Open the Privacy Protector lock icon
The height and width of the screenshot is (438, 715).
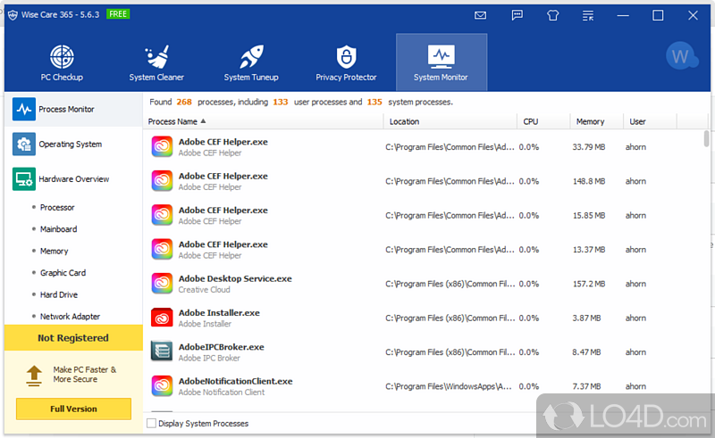[x=346, y=58]
